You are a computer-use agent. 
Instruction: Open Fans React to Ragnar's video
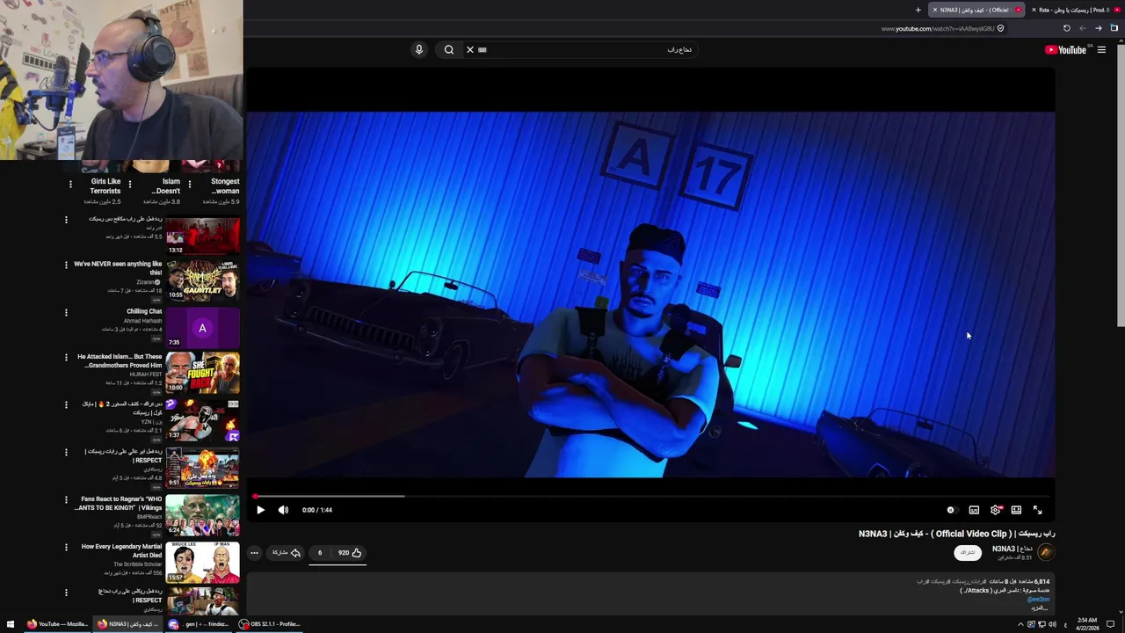click(119, 503)
